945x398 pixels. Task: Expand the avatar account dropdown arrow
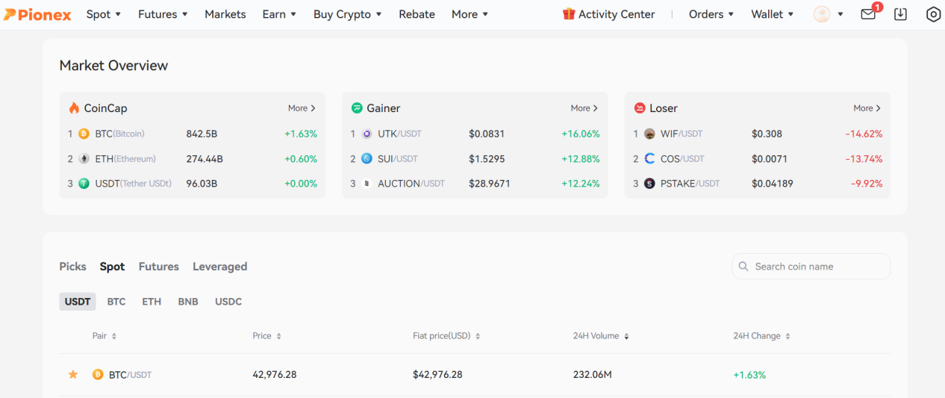point(840,14)
